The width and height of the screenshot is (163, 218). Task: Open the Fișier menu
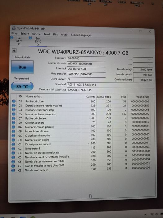pos(14,34)
